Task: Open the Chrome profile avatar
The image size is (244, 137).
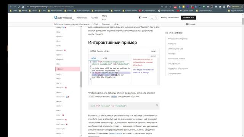Action: (228, 6)
